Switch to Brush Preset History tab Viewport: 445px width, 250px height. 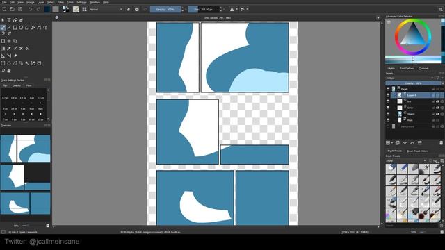pyautogui.click(x=417, y=151)
